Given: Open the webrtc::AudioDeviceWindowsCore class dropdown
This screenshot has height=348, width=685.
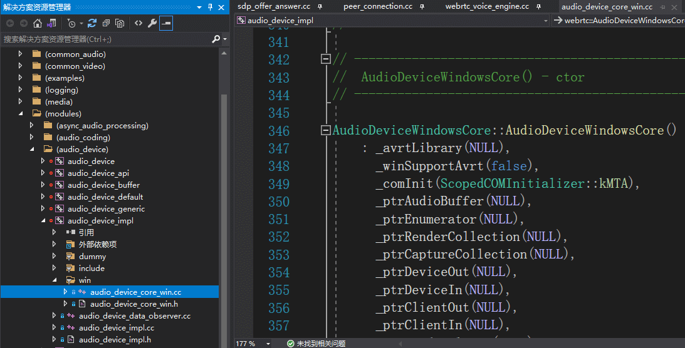Looking at the screenshot, I should pyautogui.click(x=619, y=21).
